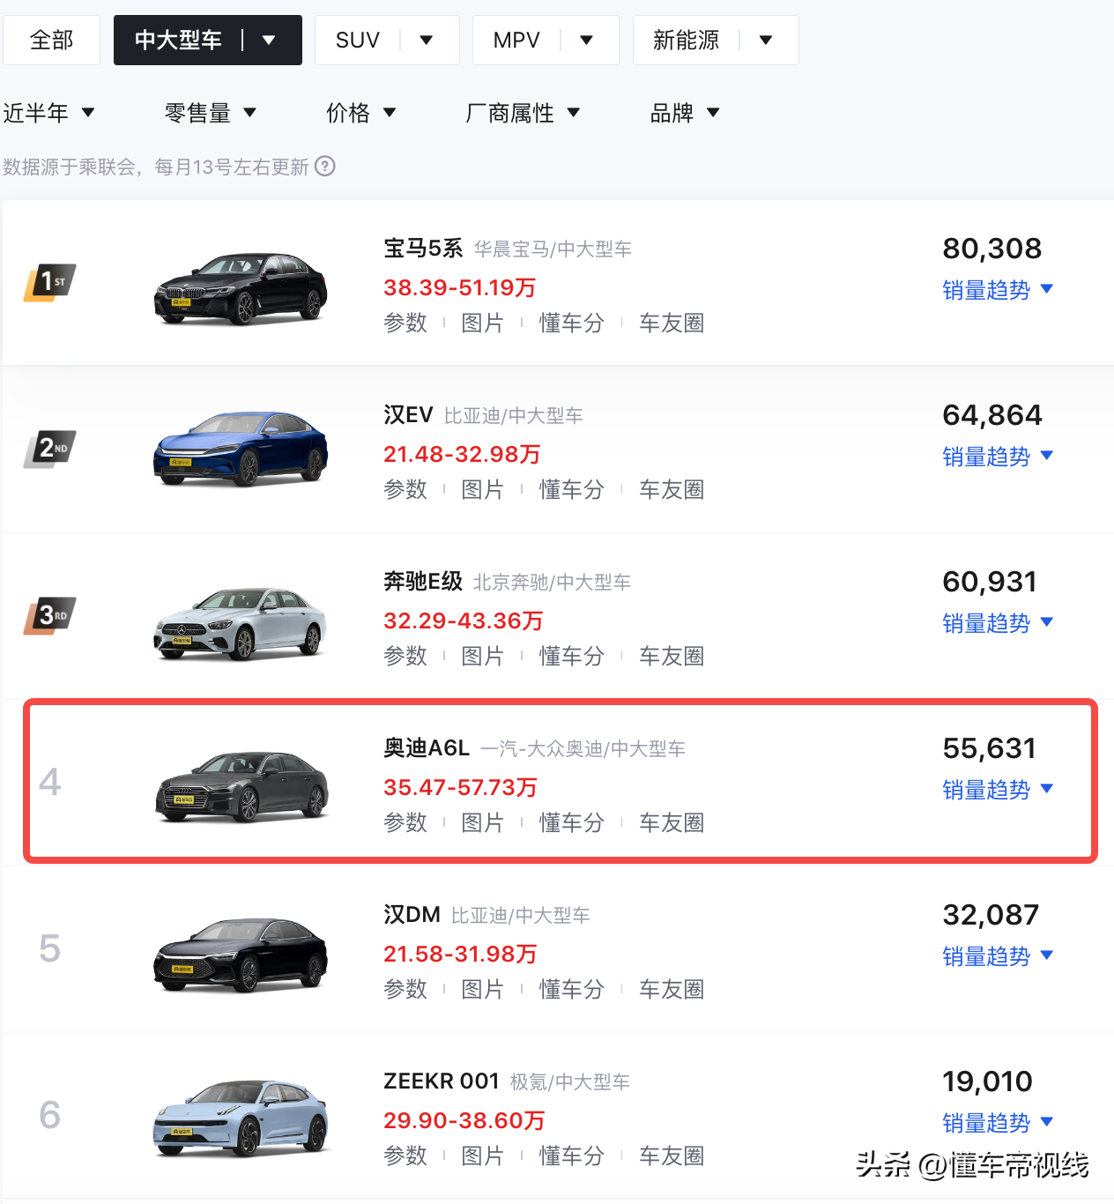Open the 零售量 dropdown filter
1114x1204 pixels.
(211, 113)
